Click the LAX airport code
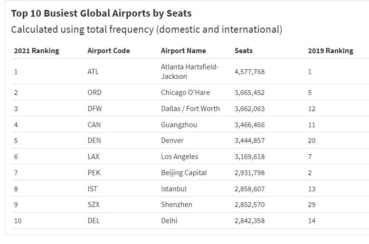This screenshot has width=369, height=244. coord(94,157)
